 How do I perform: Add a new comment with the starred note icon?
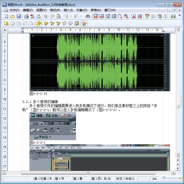pyautogui.click(x=6, y=23)
